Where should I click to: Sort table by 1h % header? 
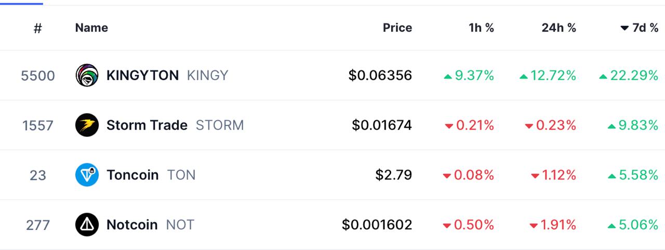pos(481,28)
